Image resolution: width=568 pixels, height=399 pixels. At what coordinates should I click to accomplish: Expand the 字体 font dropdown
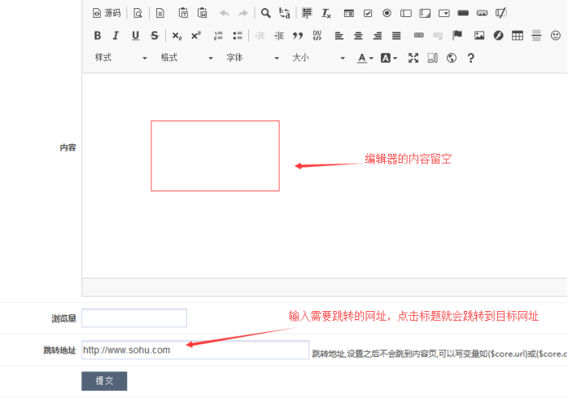click(252, 58)
